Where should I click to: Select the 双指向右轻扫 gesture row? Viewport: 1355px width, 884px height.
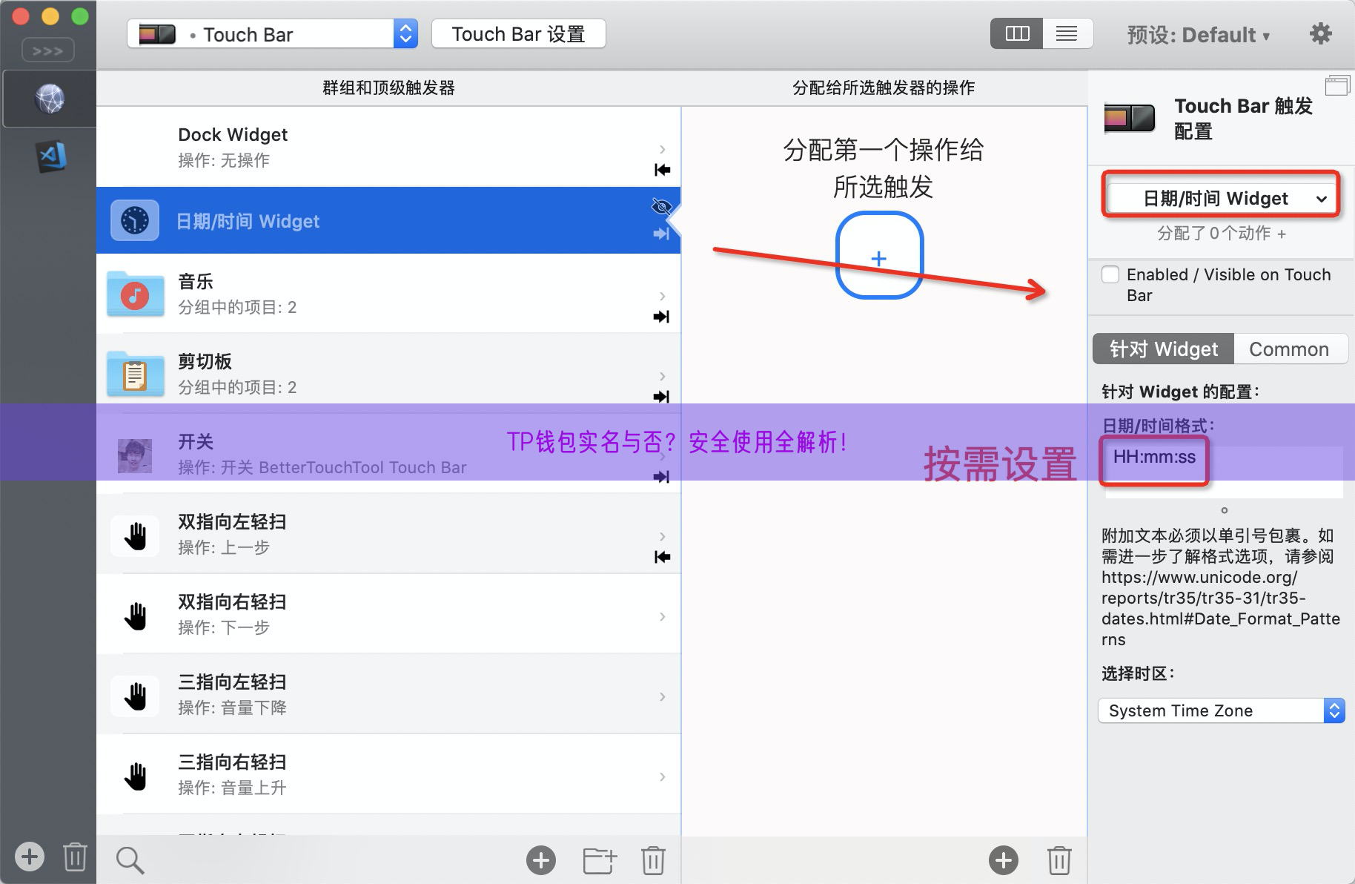click(x=388, y=614)
